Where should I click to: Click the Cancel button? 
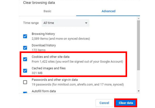tap(104, 103)
